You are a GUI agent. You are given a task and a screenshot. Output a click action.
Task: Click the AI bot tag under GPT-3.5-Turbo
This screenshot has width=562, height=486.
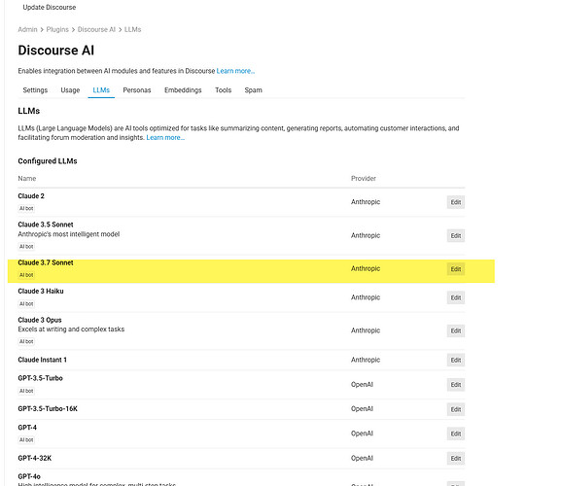26,391
